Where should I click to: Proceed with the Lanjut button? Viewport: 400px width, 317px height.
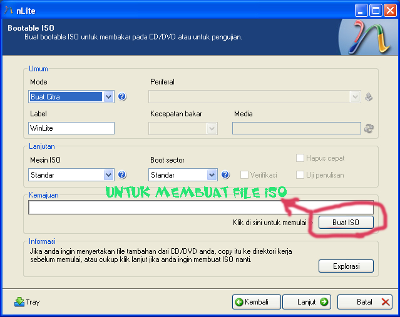click(307, 302)
